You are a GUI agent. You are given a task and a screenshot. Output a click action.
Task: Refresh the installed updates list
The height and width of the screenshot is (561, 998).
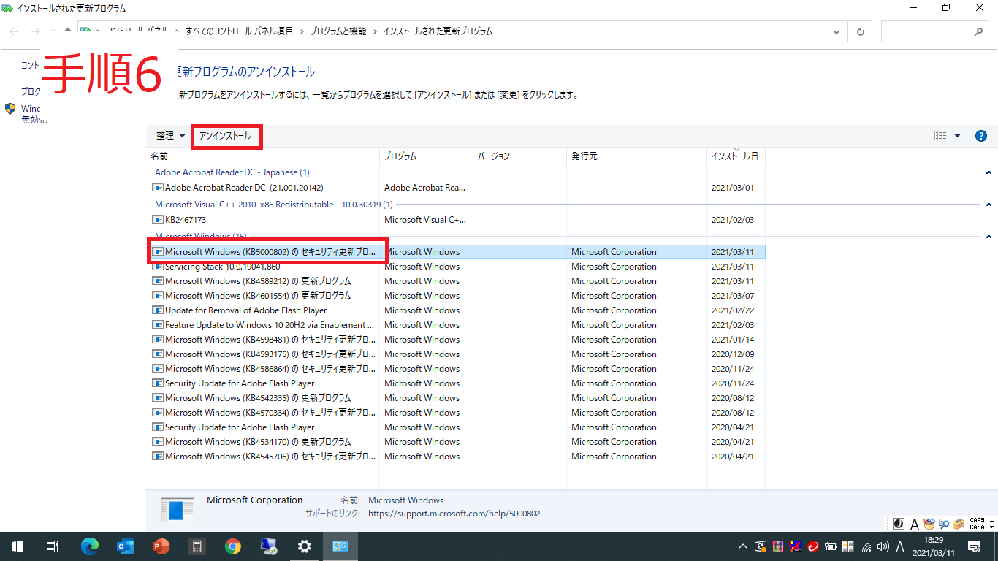pyautogui.click(x=861, y=31)
